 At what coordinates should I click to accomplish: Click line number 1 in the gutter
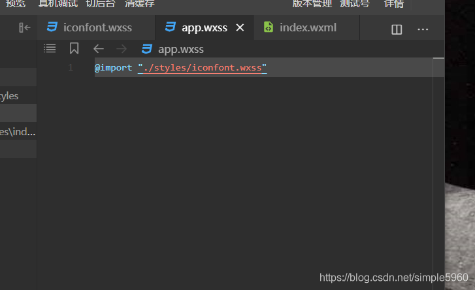(71, 67)
